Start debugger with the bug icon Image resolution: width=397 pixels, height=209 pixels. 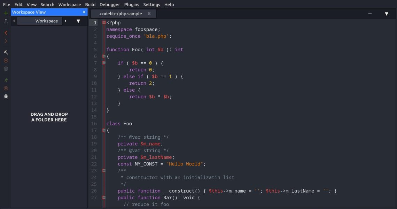[x=6, y=96]
